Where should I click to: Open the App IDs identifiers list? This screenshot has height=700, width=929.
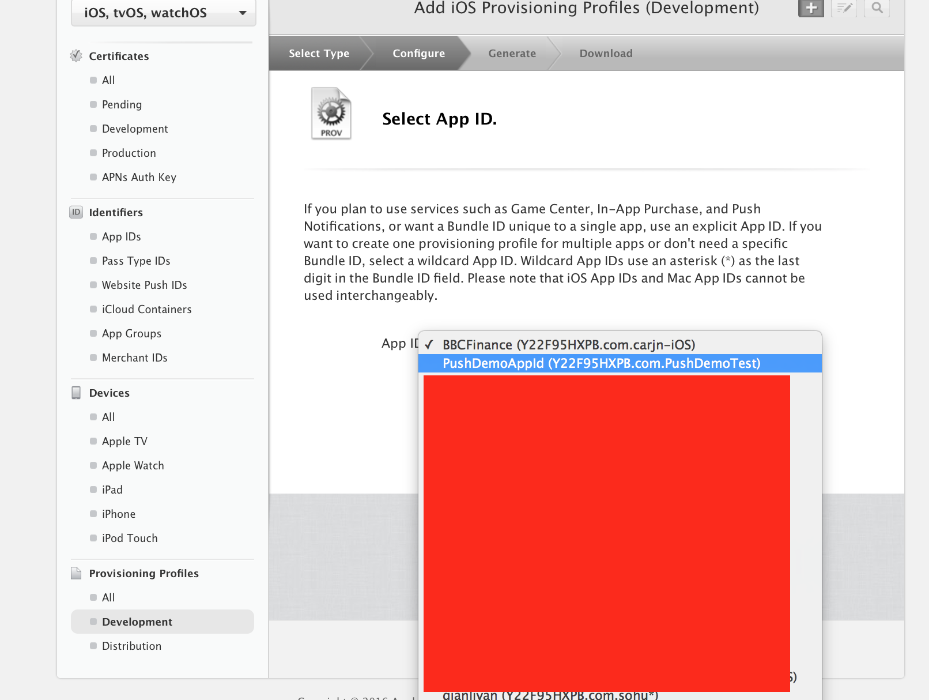pos(121,236)
